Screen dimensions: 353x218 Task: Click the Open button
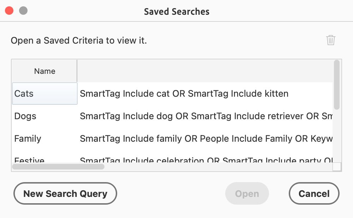point(247,193)
